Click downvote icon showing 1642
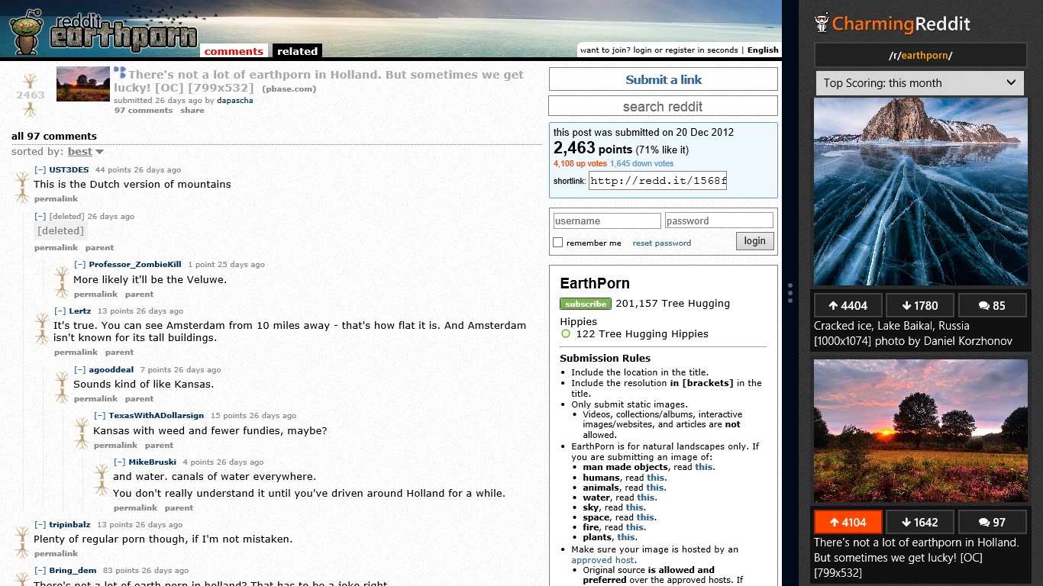Image resolution: width=1043 pixels, height=586 pixels. 920,521
